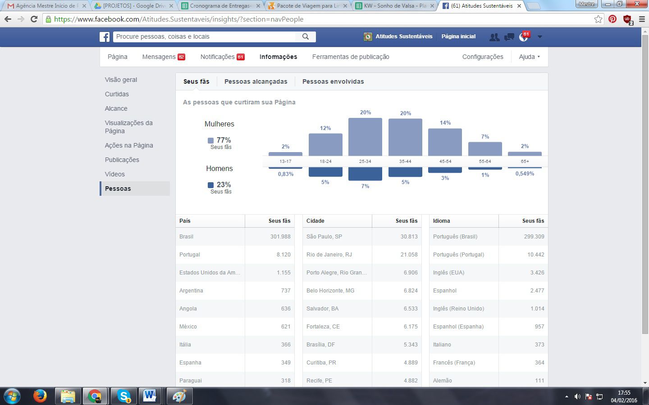Go to Publicações in sidebar
The image size is (649, 405).
point(122,160)
